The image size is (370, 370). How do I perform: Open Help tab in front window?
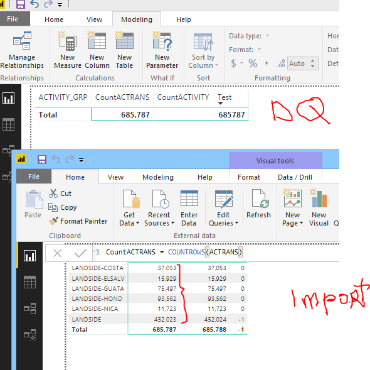tap(205, 177)
